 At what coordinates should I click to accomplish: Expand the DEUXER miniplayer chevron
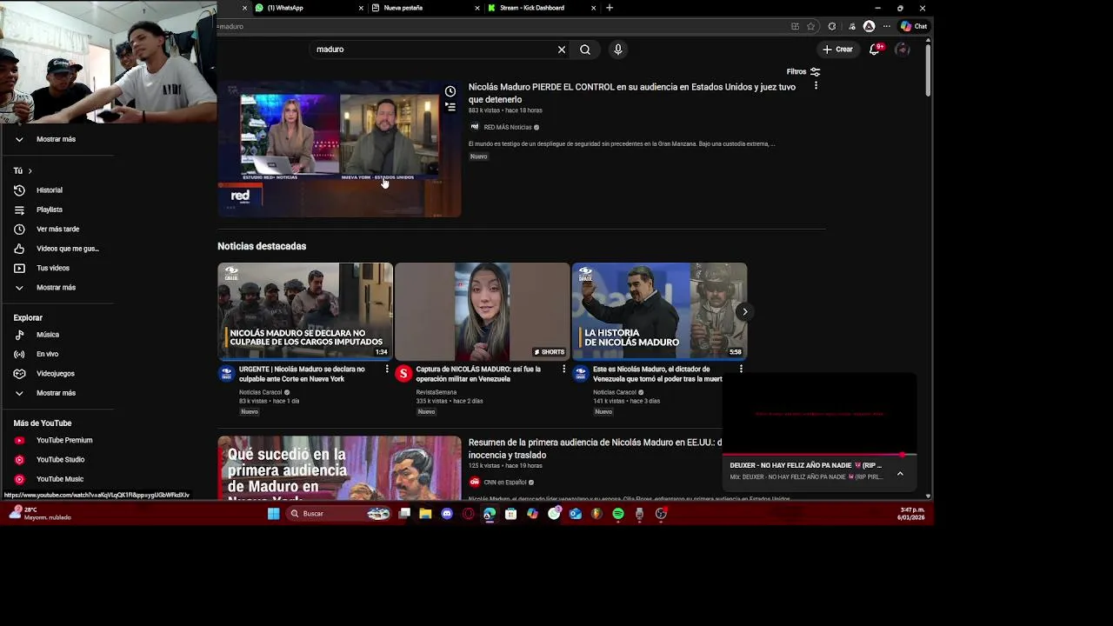(x=900, y=474)
